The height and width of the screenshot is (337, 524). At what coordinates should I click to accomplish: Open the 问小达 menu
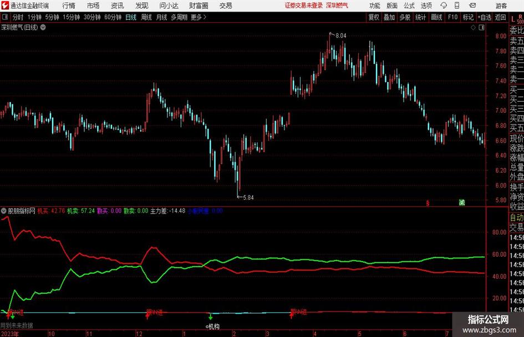click(169, 6)
